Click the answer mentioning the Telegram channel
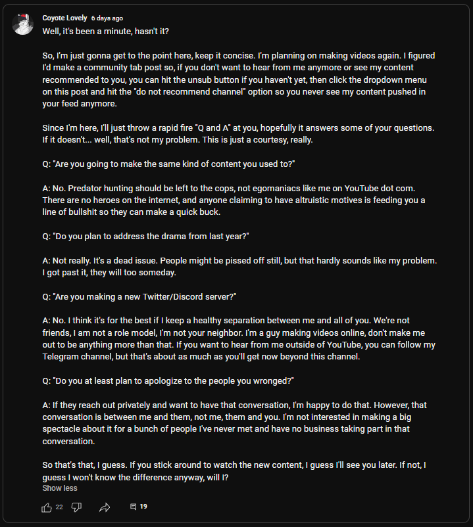473x527 pixels. pos(239,338)
